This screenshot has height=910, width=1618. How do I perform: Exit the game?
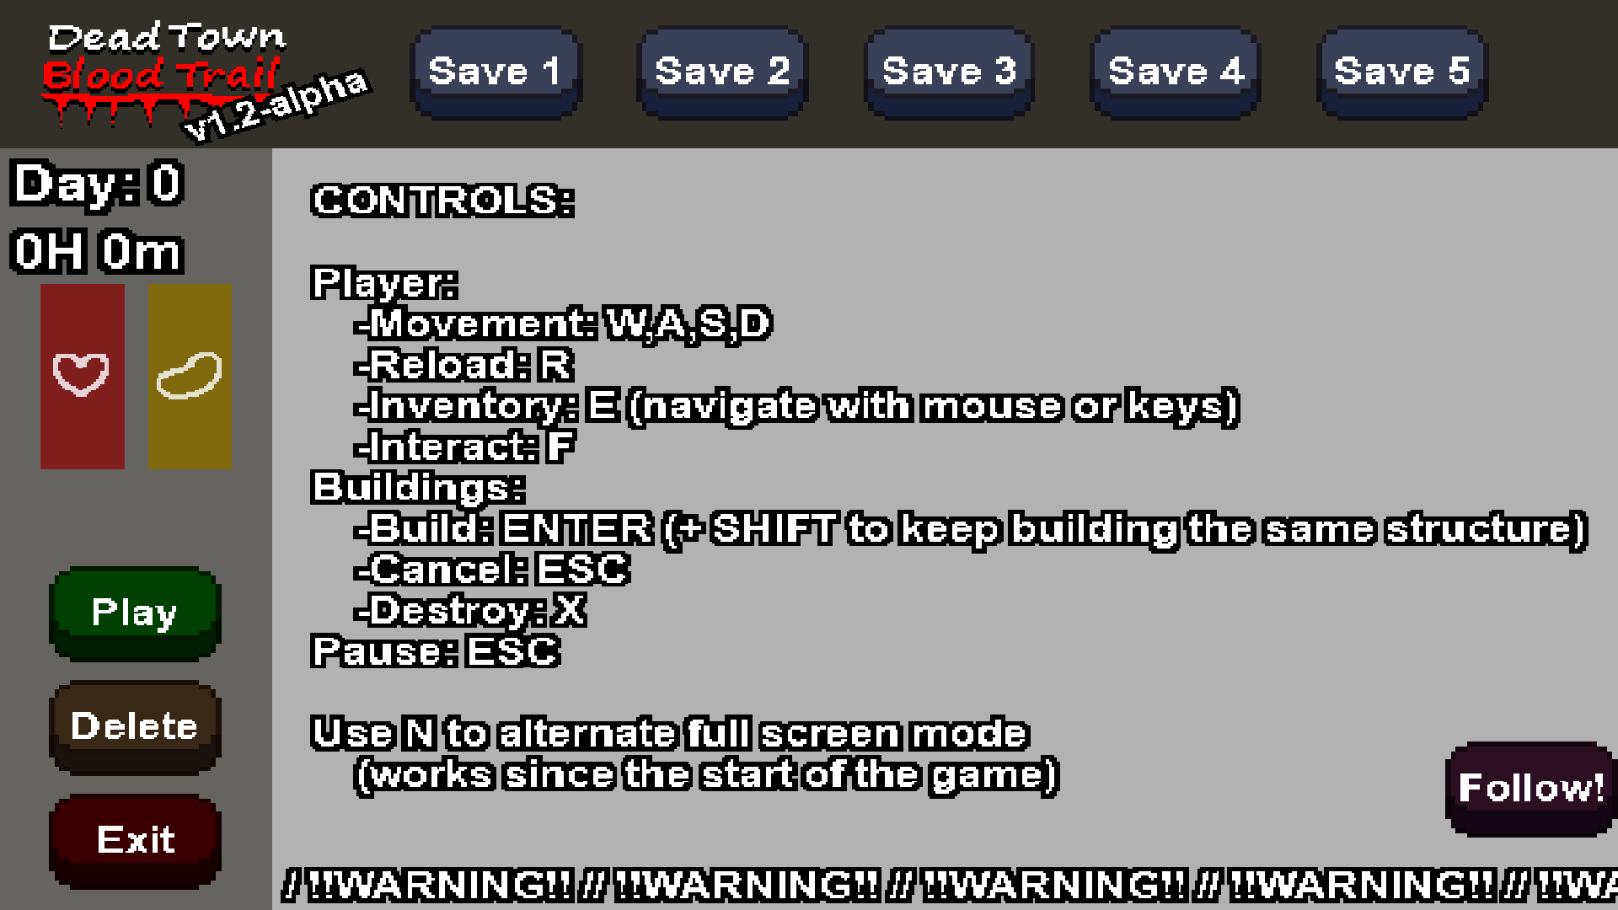coord(135,841)
